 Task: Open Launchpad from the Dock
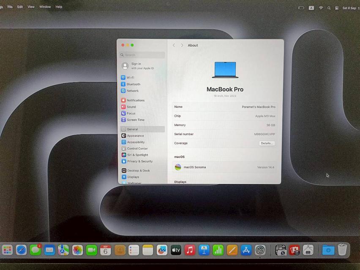point(7,250)
